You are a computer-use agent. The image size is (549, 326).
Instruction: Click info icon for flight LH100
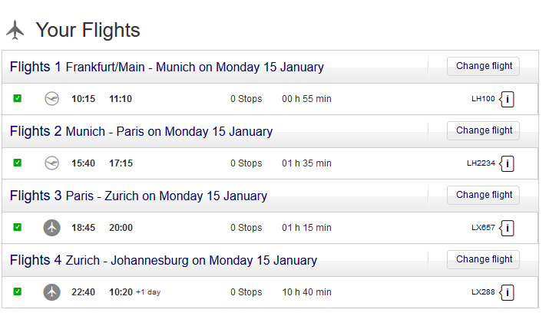tap(508, 99)
